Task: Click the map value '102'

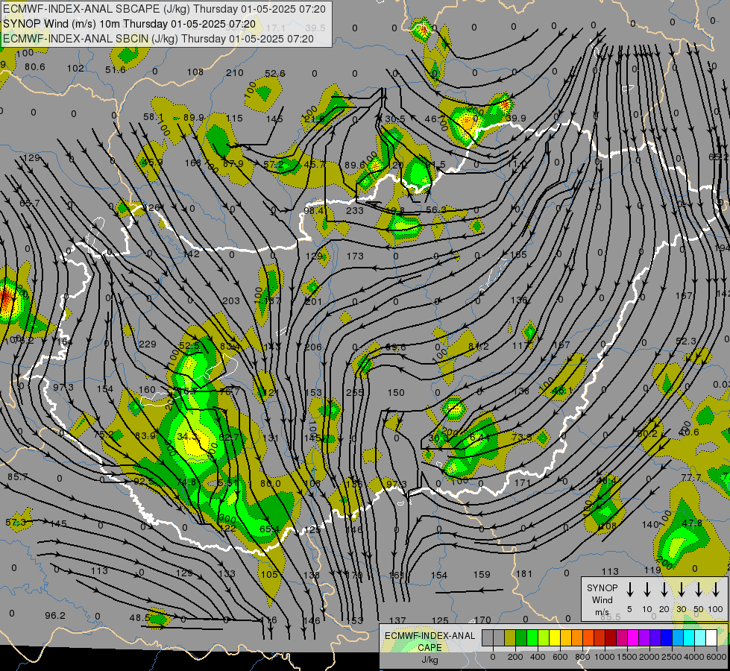Action: click(x=75, y=69)
